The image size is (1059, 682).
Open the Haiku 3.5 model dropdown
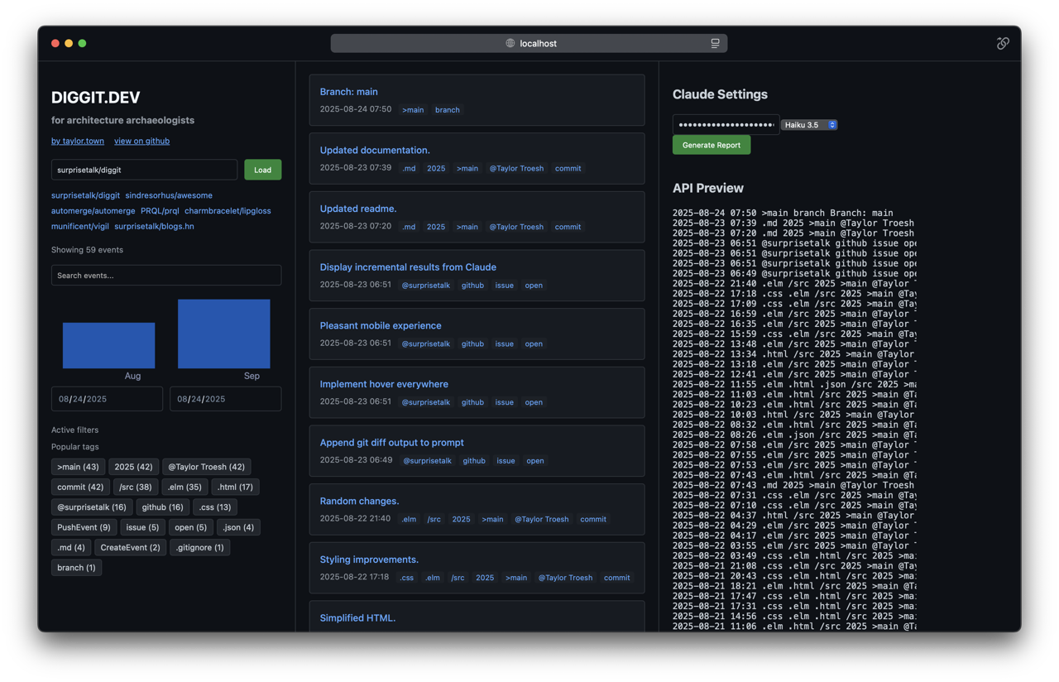pyautogui.click(x=809, y=125)
